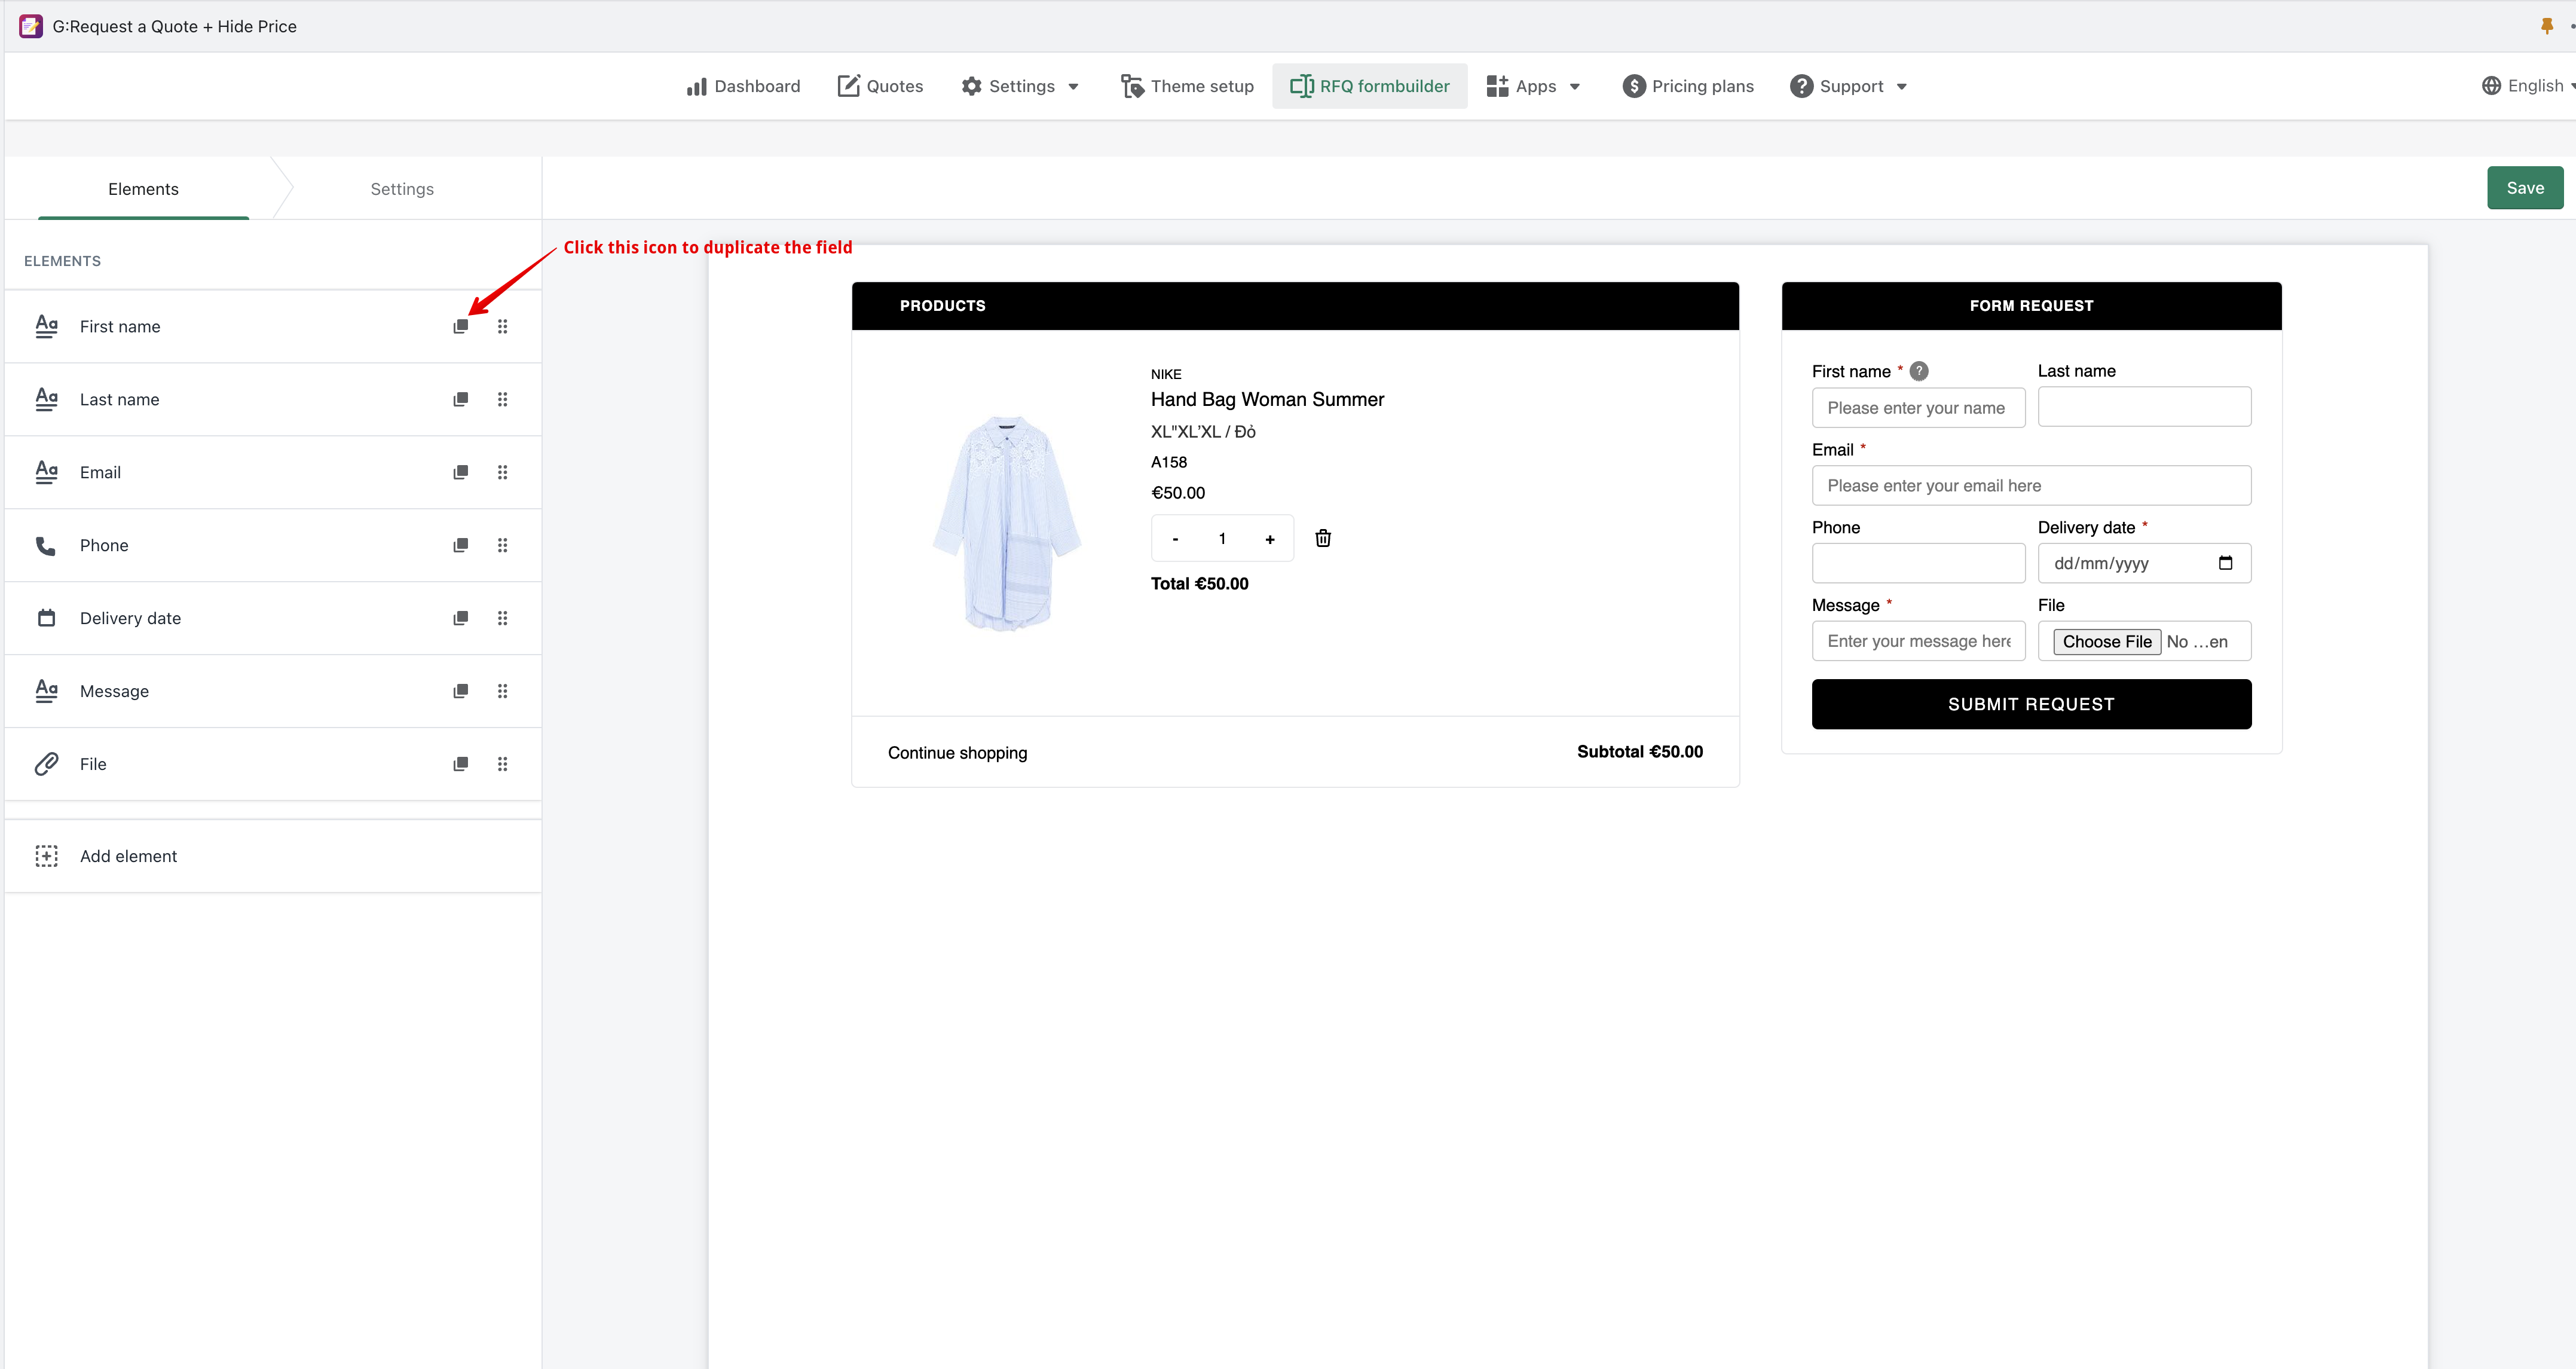This screenshot has height=1369, width=2576.
Task: Click the Delivery date drag handle
Action: pos(503,618)
